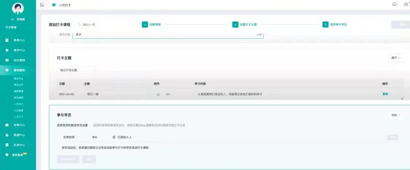Expand the 打卡主题 section with 展开
Screen dimensions: 410x170
pyautogui.click(x=395, y=58)
